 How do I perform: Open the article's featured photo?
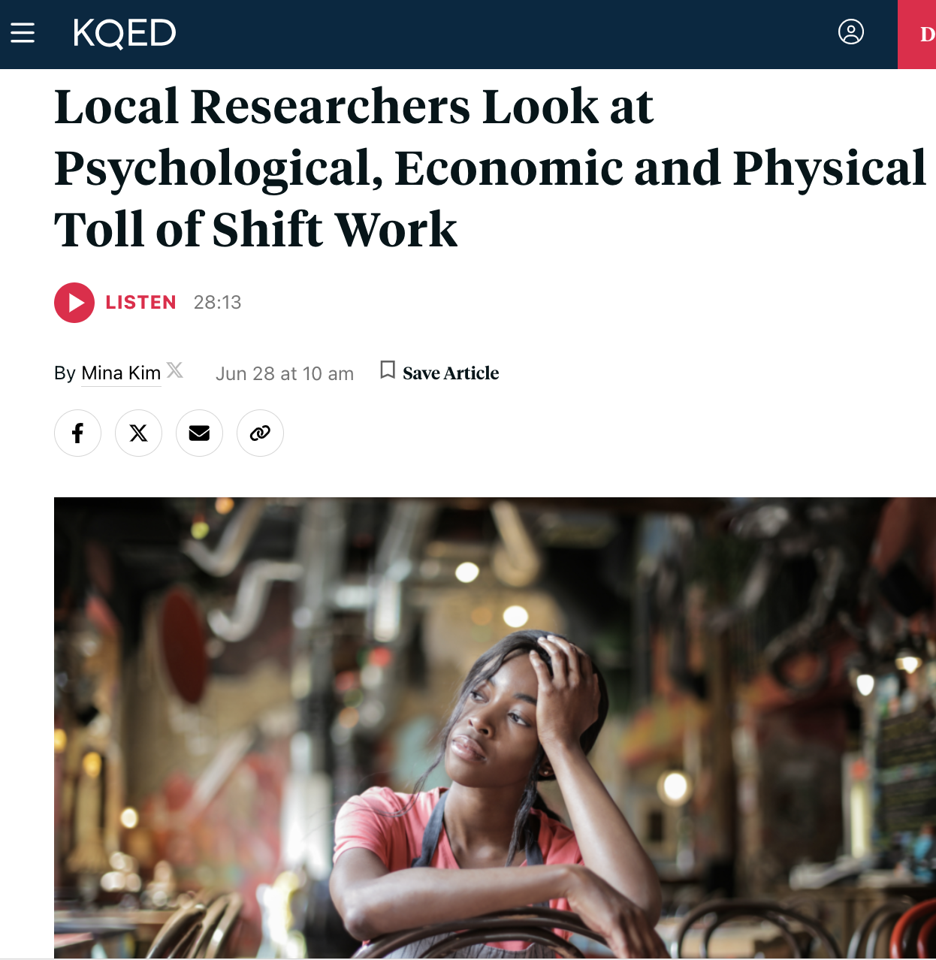(495, 727)
